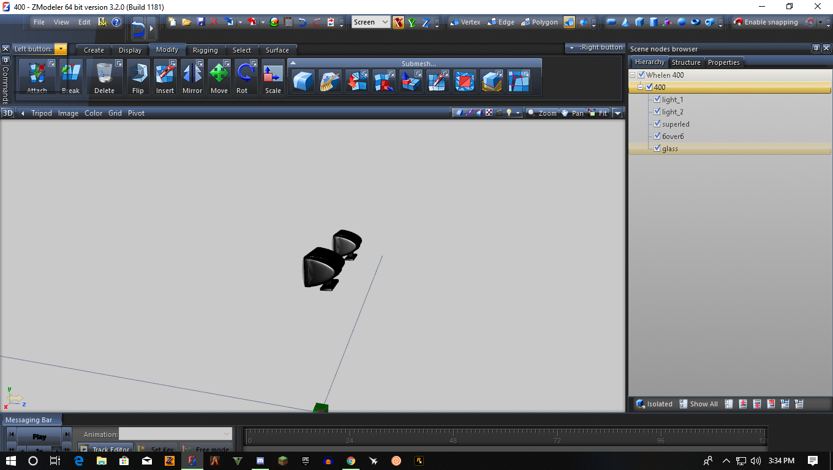Viewport: 833px width, 470px height.
Task: Toggle visibility checkbox for glass node
Action: tap(657, 148)
